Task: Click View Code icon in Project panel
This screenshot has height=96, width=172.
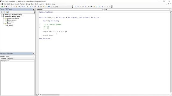Action: point(2,12)
